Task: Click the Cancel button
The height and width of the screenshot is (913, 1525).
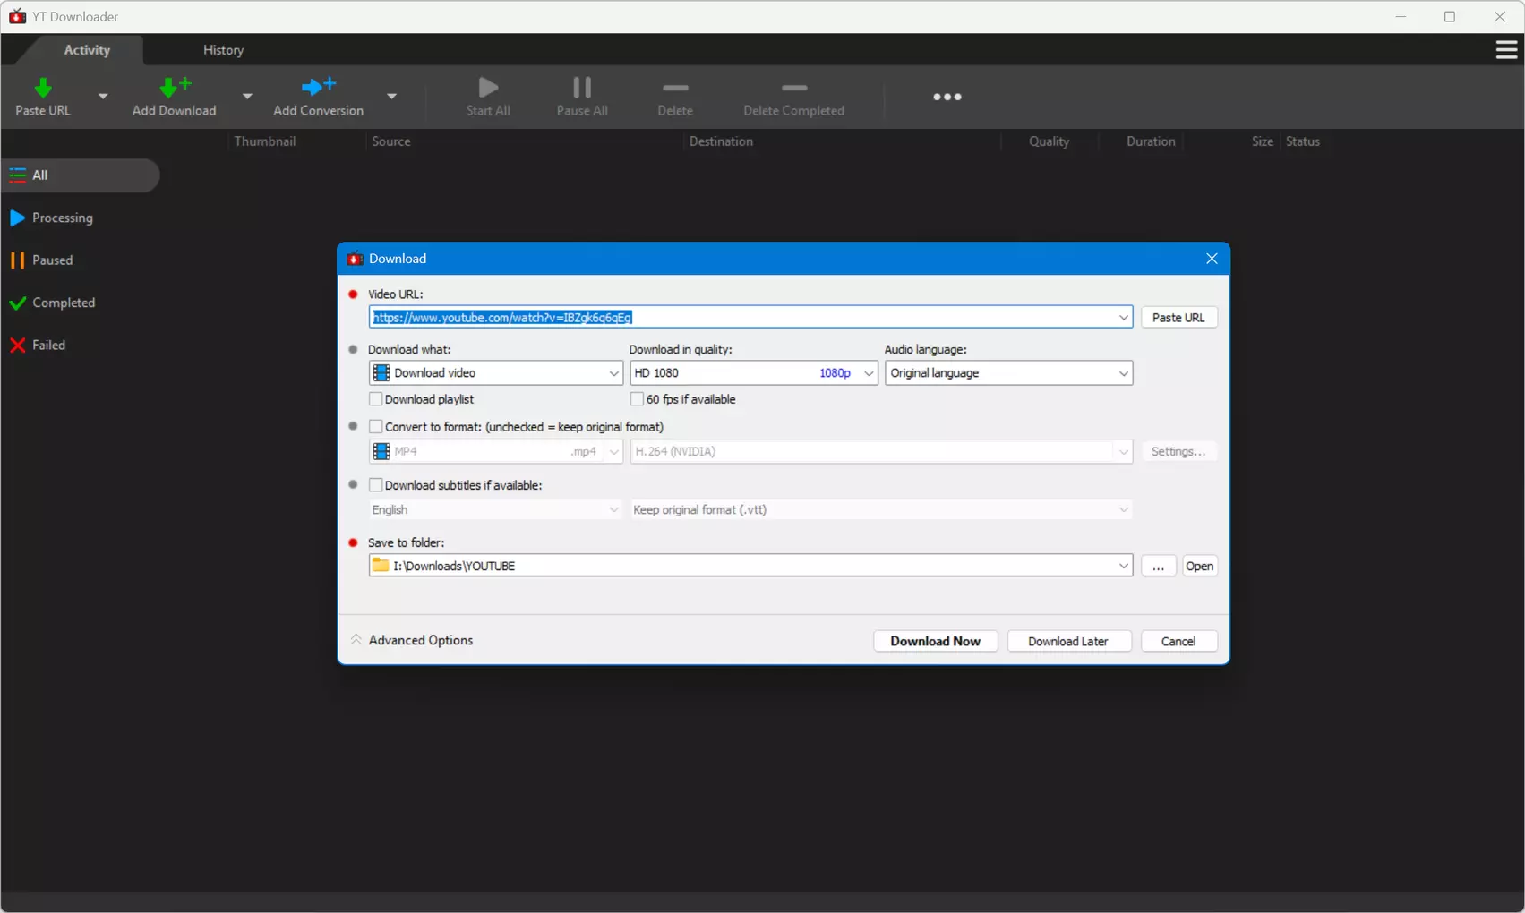Action: pyautogui.click(x=1178, y=641)
